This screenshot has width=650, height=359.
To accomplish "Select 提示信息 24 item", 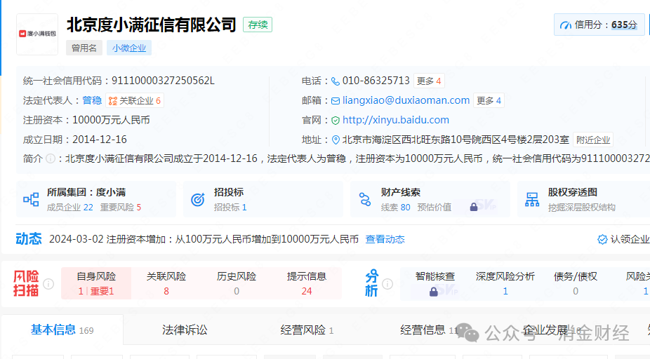I will pyautogui.click(x=307, y=284).
